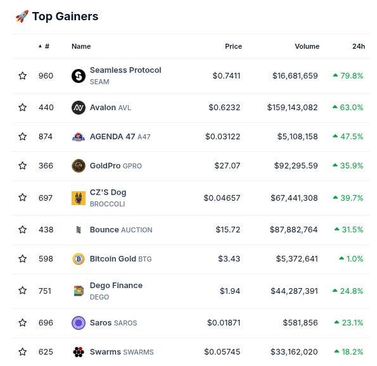Click the Avalon AVL logo icon
The height and width of the screenshot is (366, 377).
click(x=79, y=108)
